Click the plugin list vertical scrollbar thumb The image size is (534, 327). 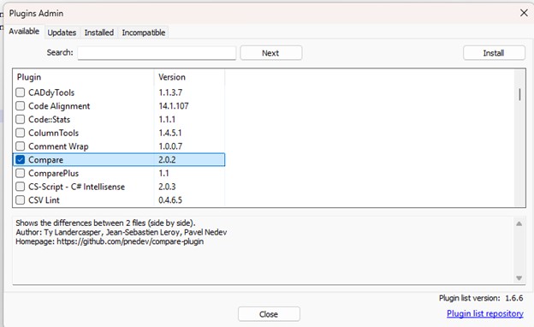(519, 94)
